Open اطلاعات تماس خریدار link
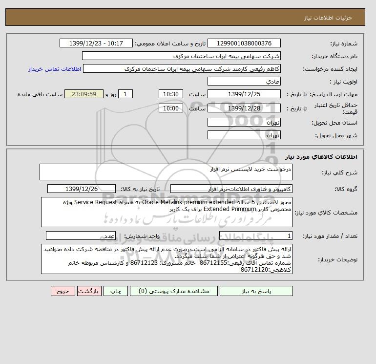Image resolution: width=376 pixels, height=364 pixels. (55, 69)
